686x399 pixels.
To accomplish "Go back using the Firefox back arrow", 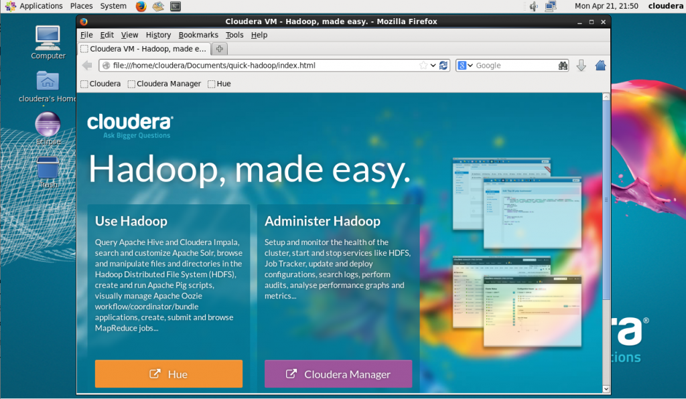I will pos(87,66).
